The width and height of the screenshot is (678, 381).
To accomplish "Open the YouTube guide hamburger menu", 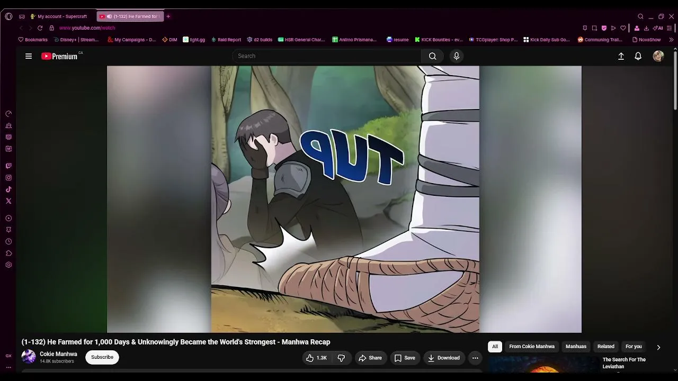I will point(29,56).
